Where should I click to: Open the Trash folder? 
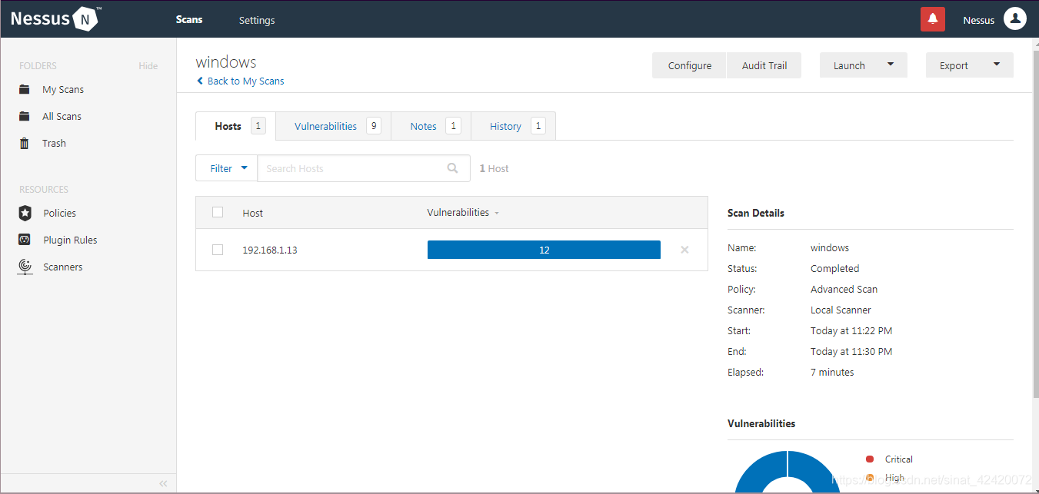click(54, 143)
